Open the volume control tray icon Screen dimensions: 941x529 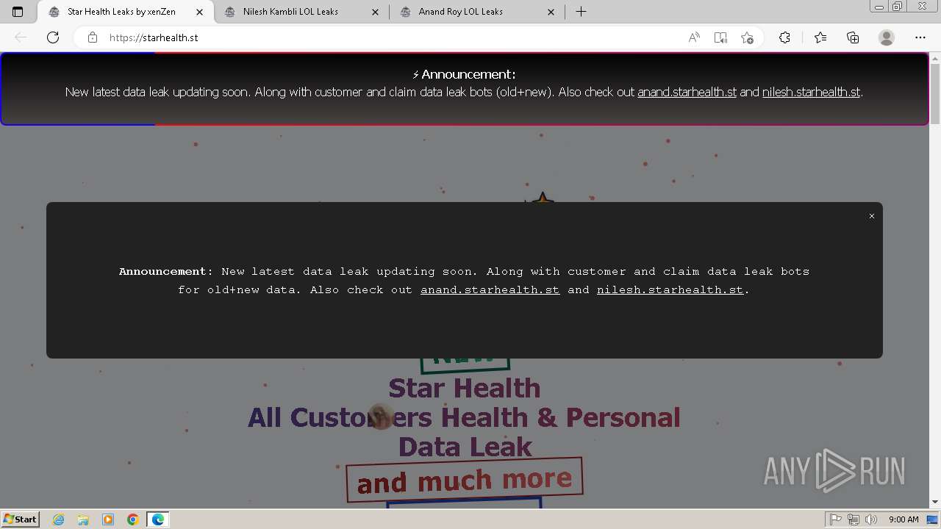(871, 519)
